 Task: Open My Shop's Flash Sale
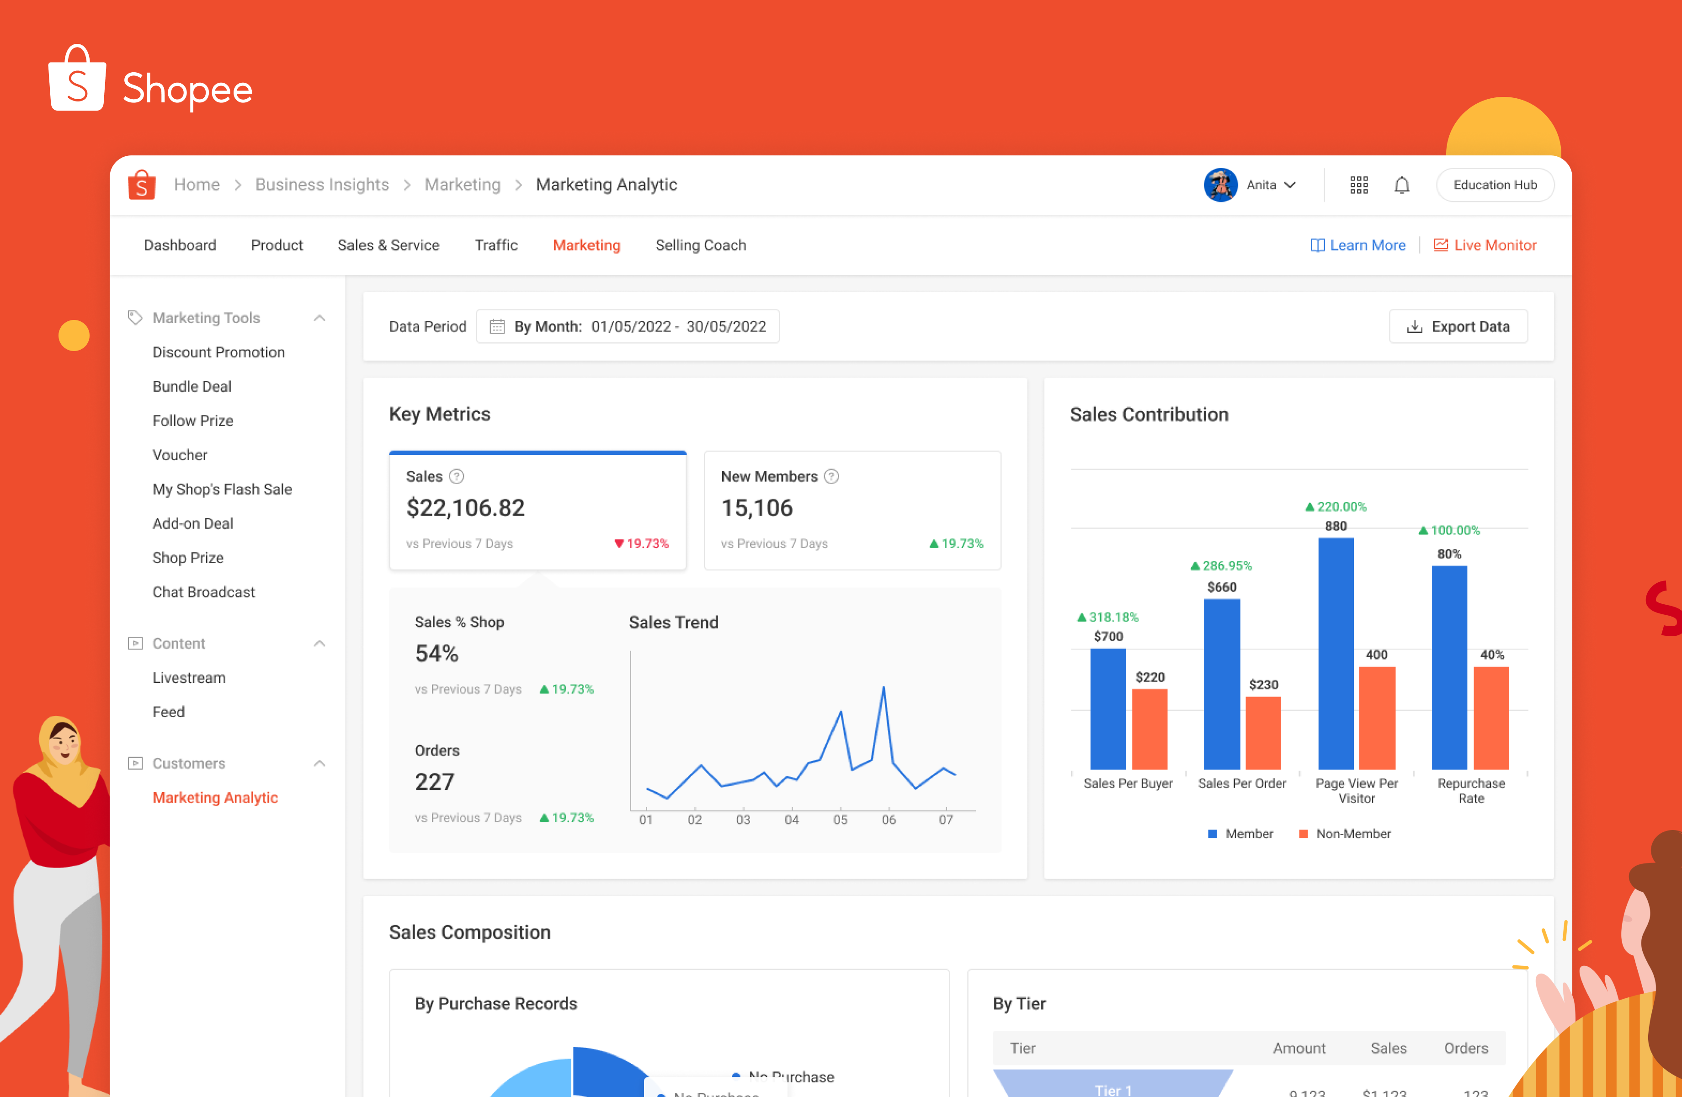[222, 489]
